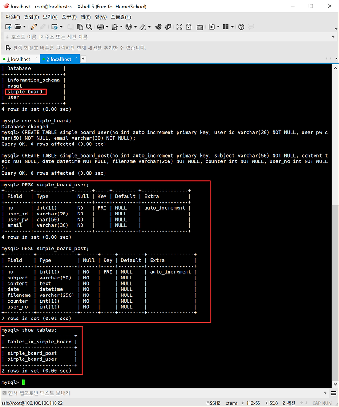This screenshot has width=339, height=407.
Task: Open the 탭(B) menu
Action: point(86,17)
